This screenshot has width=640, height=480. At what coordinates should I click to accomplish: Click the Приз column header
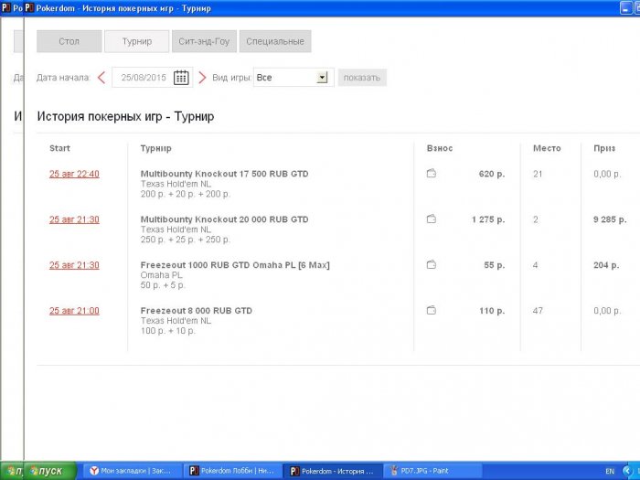click(x=604, y=148)
